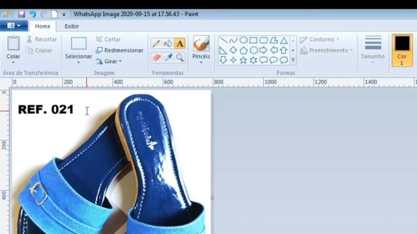Image resolution: width=417 pixels, height=234 pixels.
Task: Choose the Right arrow shape
Action: tap(263, 50)
